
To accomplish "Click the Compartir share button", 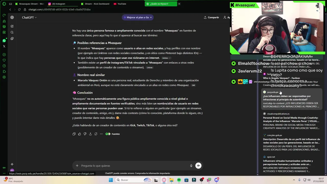I will pyautogui.click(x=211, y=17).
